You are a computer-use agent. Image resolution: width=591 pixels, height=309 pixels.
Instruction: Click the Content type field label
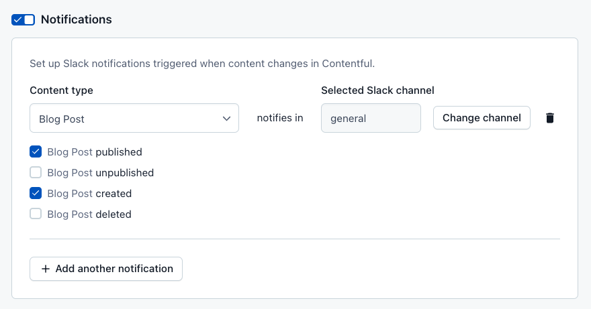(x=62, y=90)
